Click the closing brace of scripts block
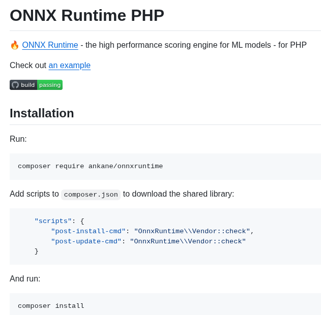This screenshot has height=315, width=321. 37,251
